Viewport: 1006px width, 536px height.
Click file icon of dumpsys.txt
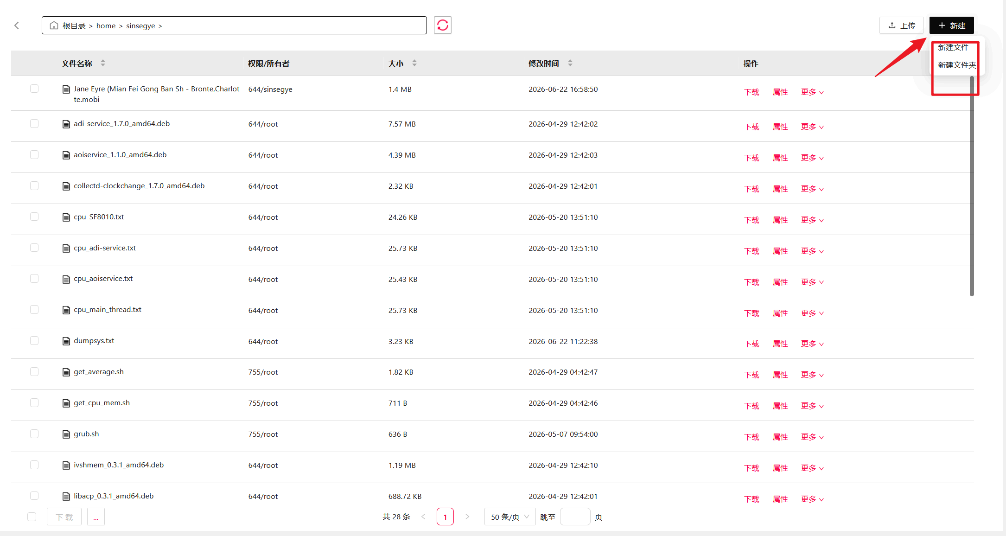pos(66,341)
